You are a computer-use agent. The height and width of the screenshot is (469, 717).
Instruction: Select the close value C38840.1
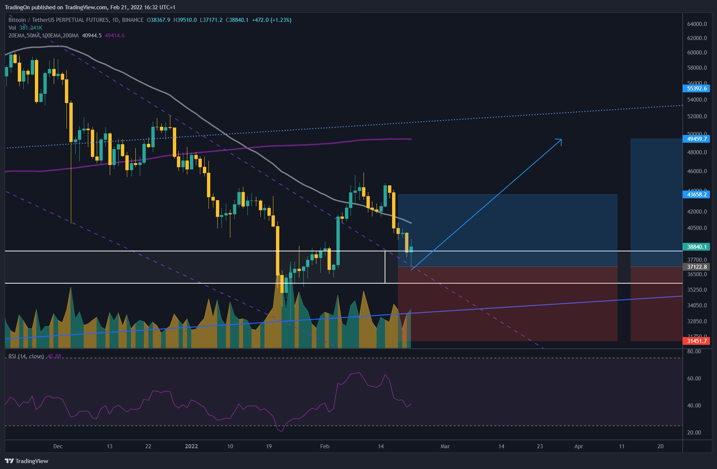(237, 20)
